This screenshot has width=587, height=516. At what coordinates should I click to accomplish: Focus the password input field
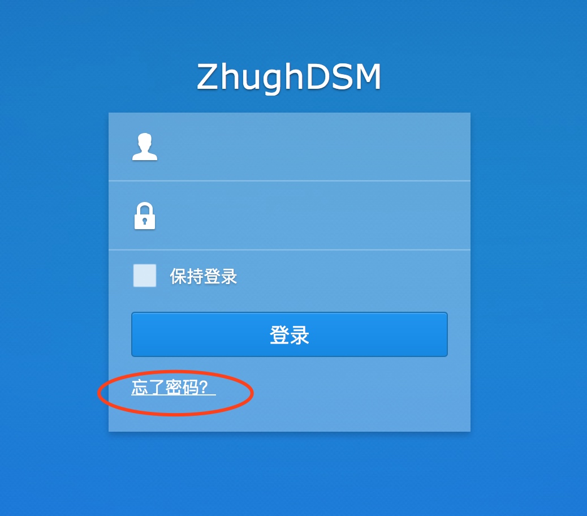[x=290, y=216]
